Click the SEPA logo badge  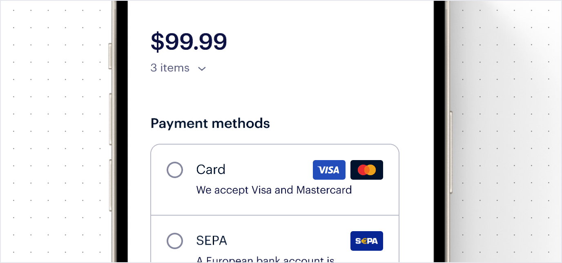click(366, 241)
